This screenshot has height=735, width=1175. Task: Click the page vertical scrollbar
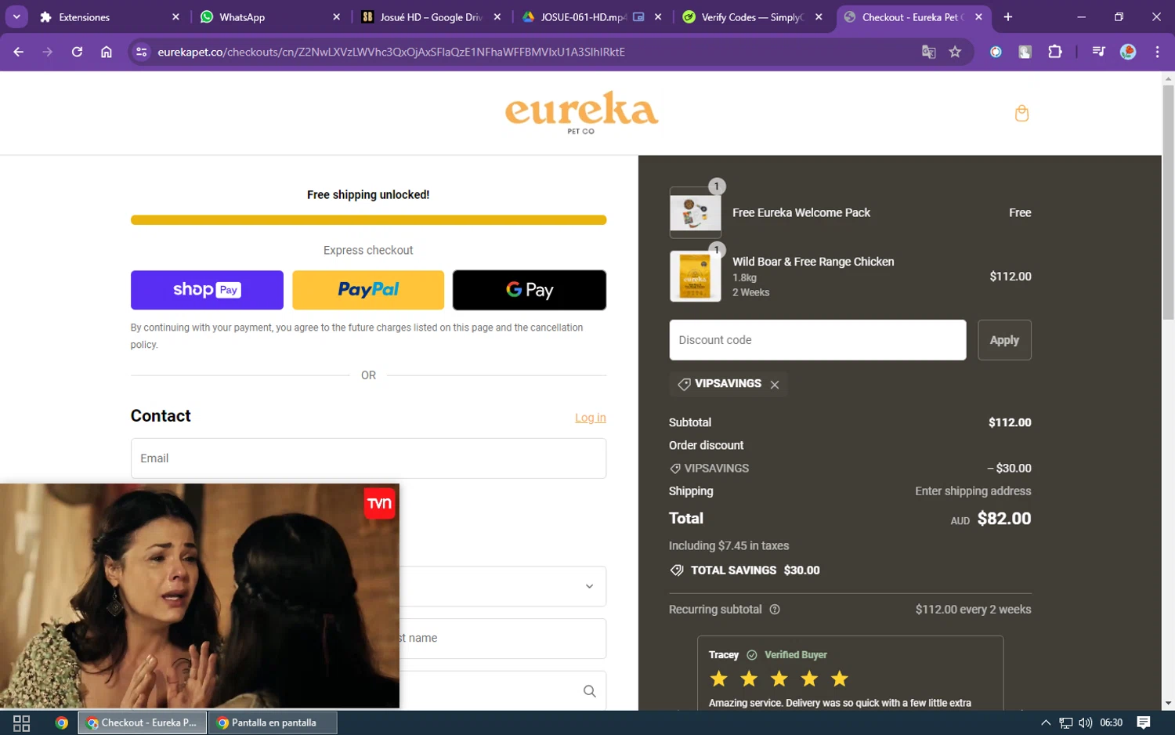pos(1168,202)
